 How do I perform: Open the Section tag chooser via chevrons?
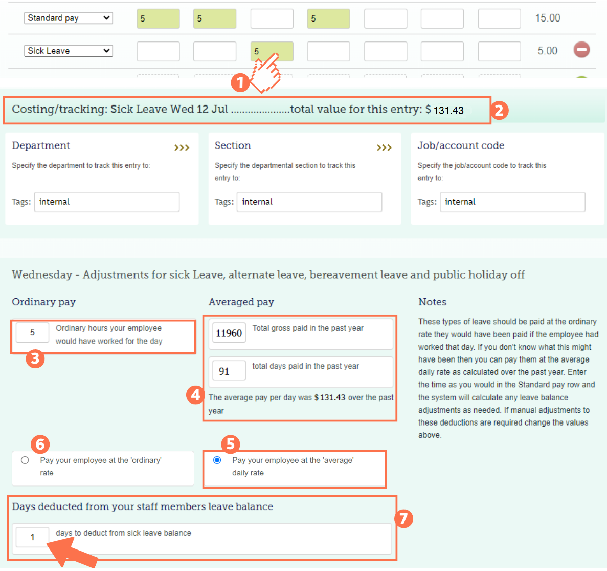pyautogui.click(x=384, y=147)
